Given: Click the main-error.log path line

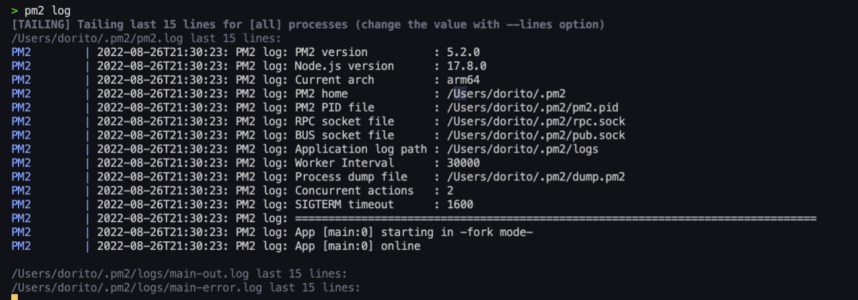Looking at the screenshot, I should pyautogui.click(x=186, y=287).
